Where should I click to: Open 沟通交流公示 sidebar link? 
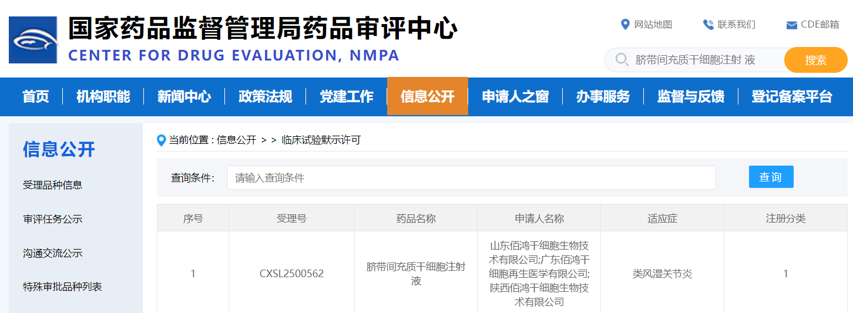point(52,253)
